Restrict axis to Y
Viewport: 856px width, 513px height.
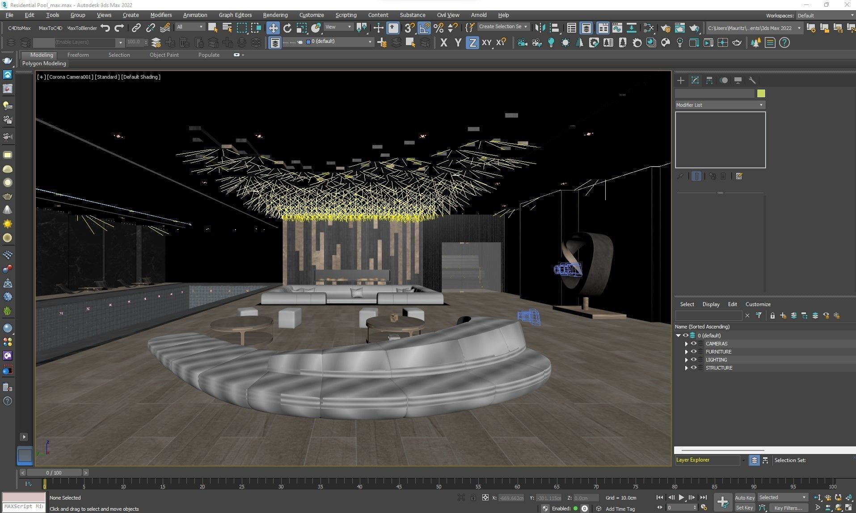click(458, 42)
